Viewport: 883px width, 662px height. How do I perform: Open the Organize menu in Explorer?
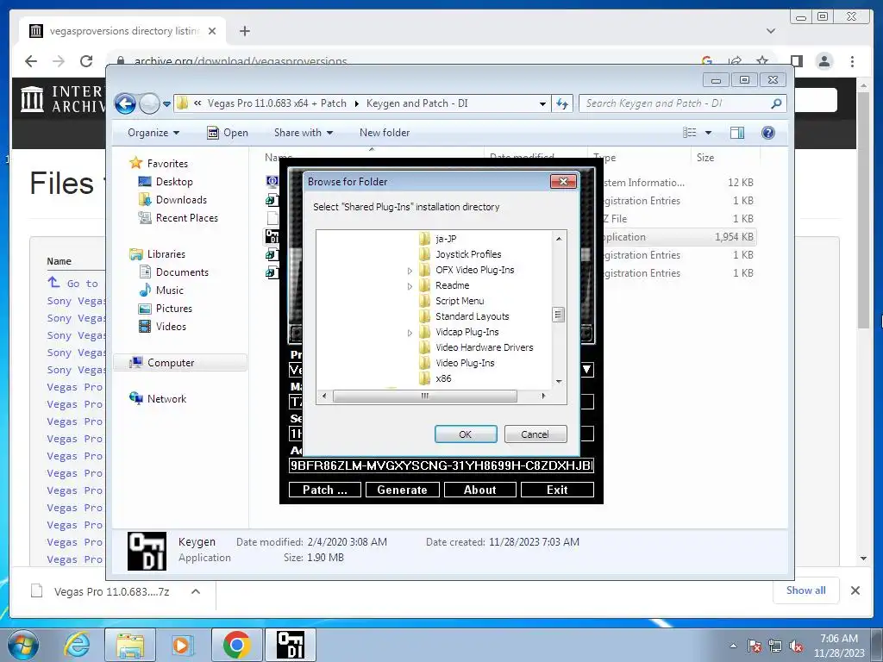[153, 133]
